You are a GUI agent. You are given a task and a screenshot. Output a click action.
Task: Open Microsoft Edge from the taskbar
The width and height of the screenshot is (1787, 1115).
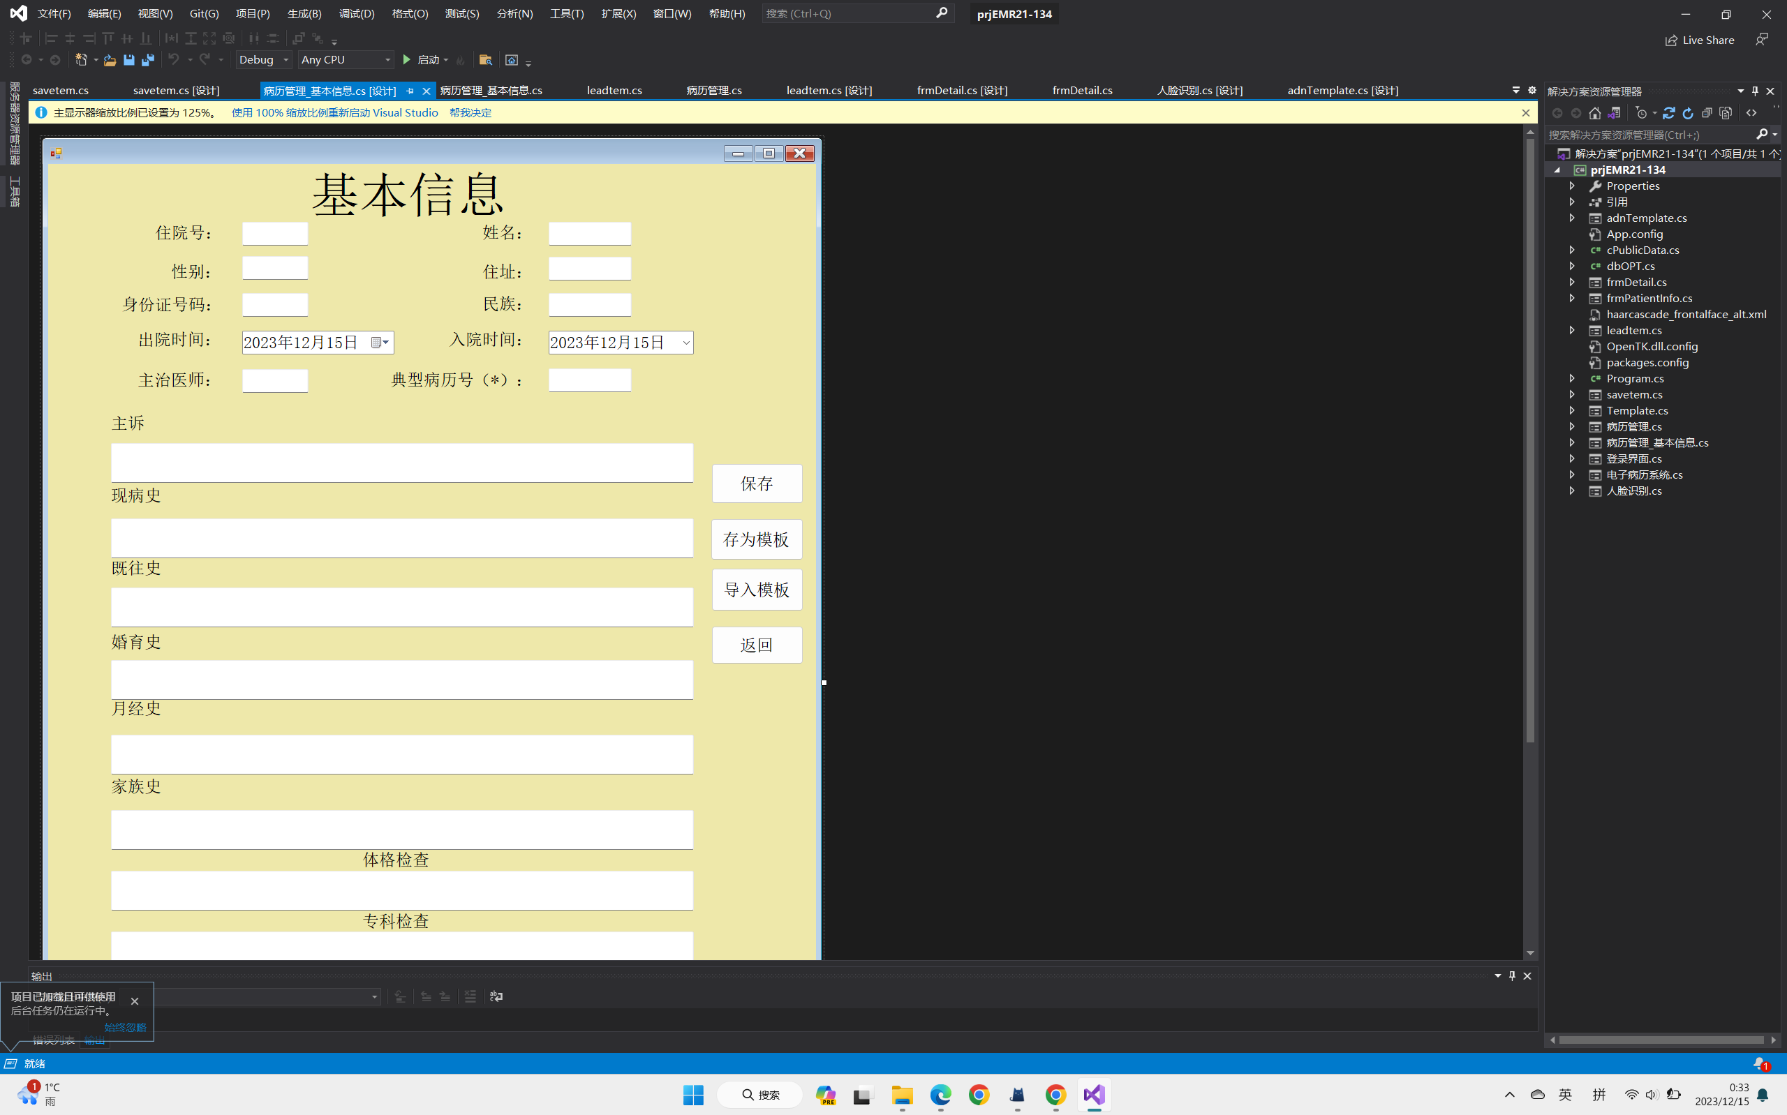pyautogui.click(x=940, y=1094)
